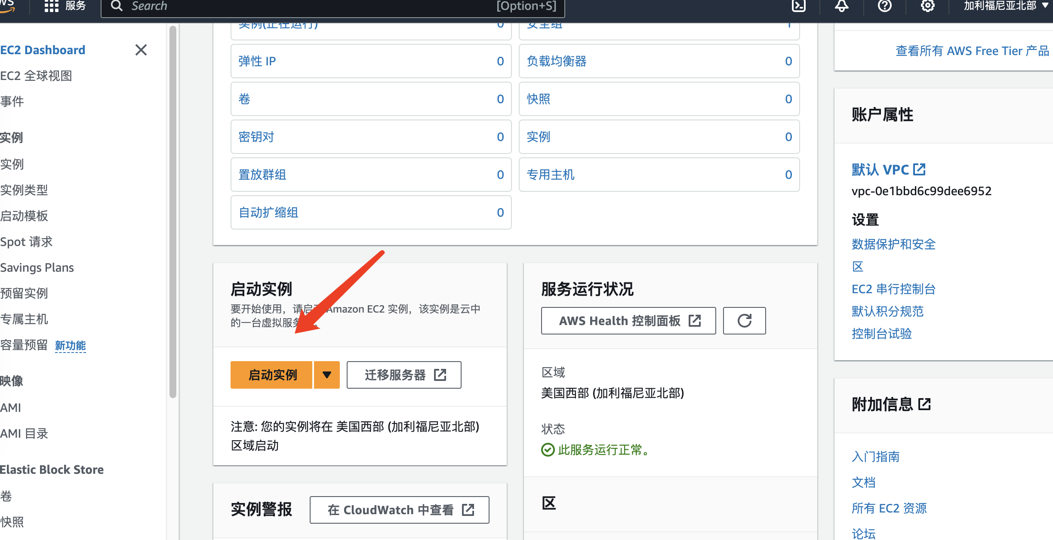Click 在 CloudWatch 中查看 button
This screenshot has height=540, width=1053.
(x=399, y=510)
